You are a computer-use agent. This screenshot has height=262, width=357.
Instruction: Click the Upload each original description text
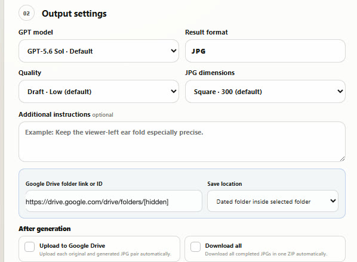click(105, 254)
